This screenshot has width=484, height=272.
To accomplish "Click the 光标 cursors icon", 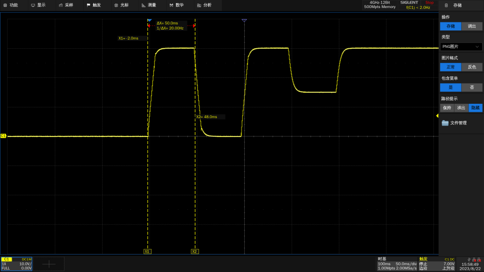I will click(x=116, y=5).
